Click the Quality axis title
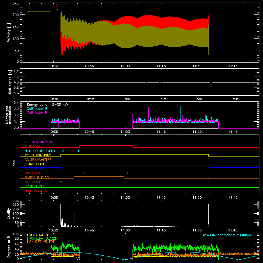 [9, 213]
